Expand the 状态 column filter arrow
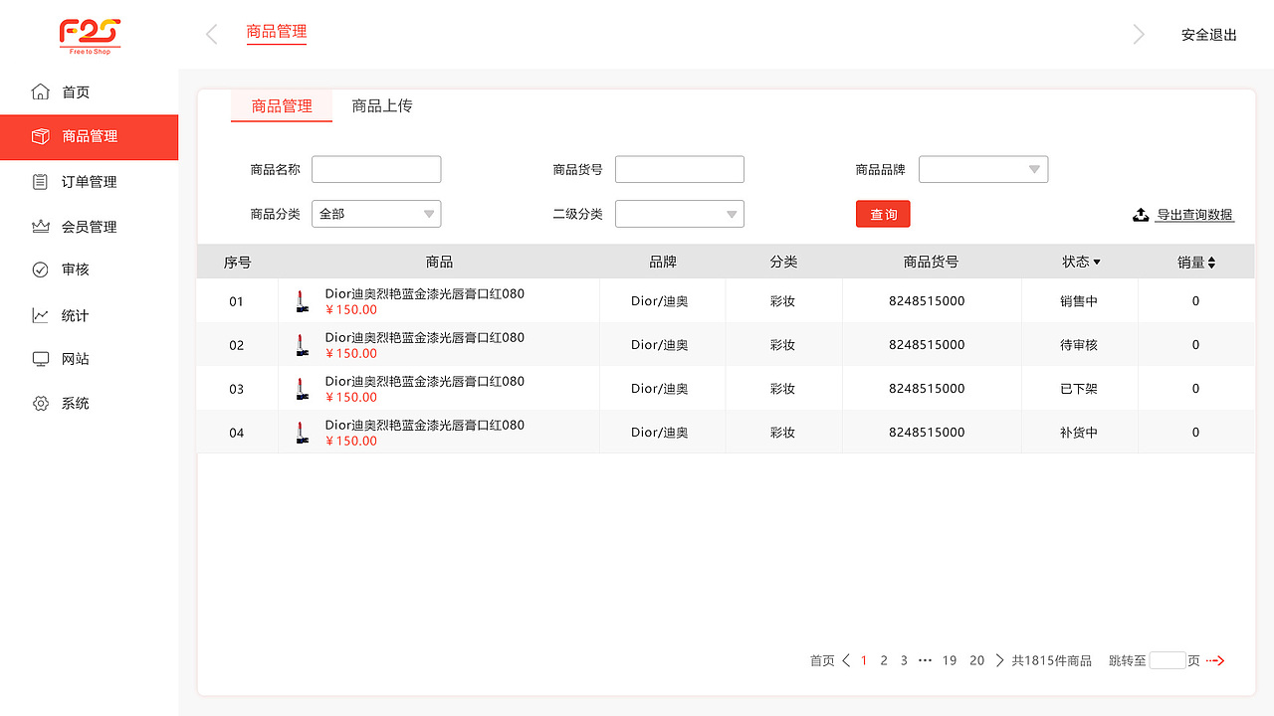1274x716 pixels. pyautogui.click(x=1097, y=263)
